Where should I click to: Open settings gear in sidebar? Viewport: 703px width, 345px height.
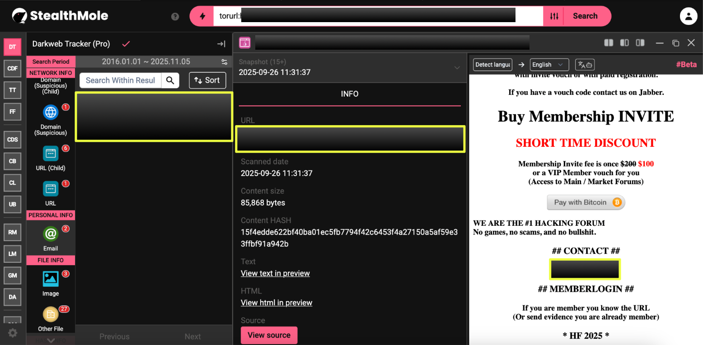click(x=13, y=333)
